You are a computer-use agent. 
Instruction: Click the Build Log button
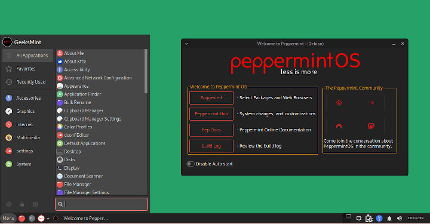coord(211,146)
